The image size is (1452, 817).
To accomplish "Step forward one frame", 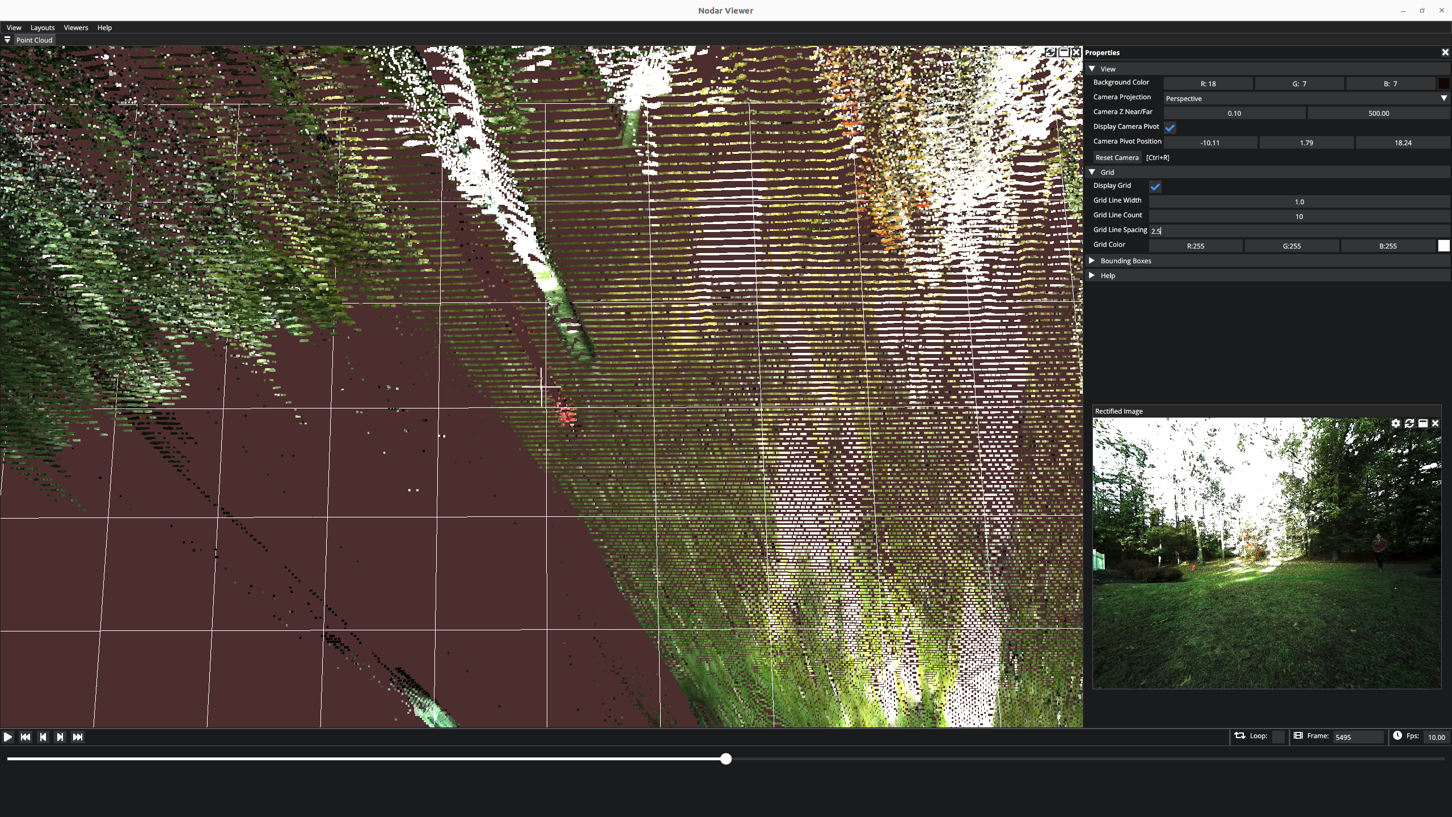I will 60,736.
